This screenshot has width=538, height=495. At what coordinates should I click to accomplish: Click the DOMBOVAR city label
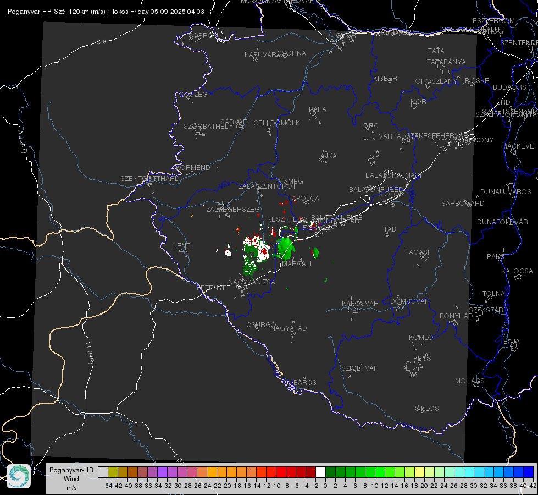coord(409,301)
